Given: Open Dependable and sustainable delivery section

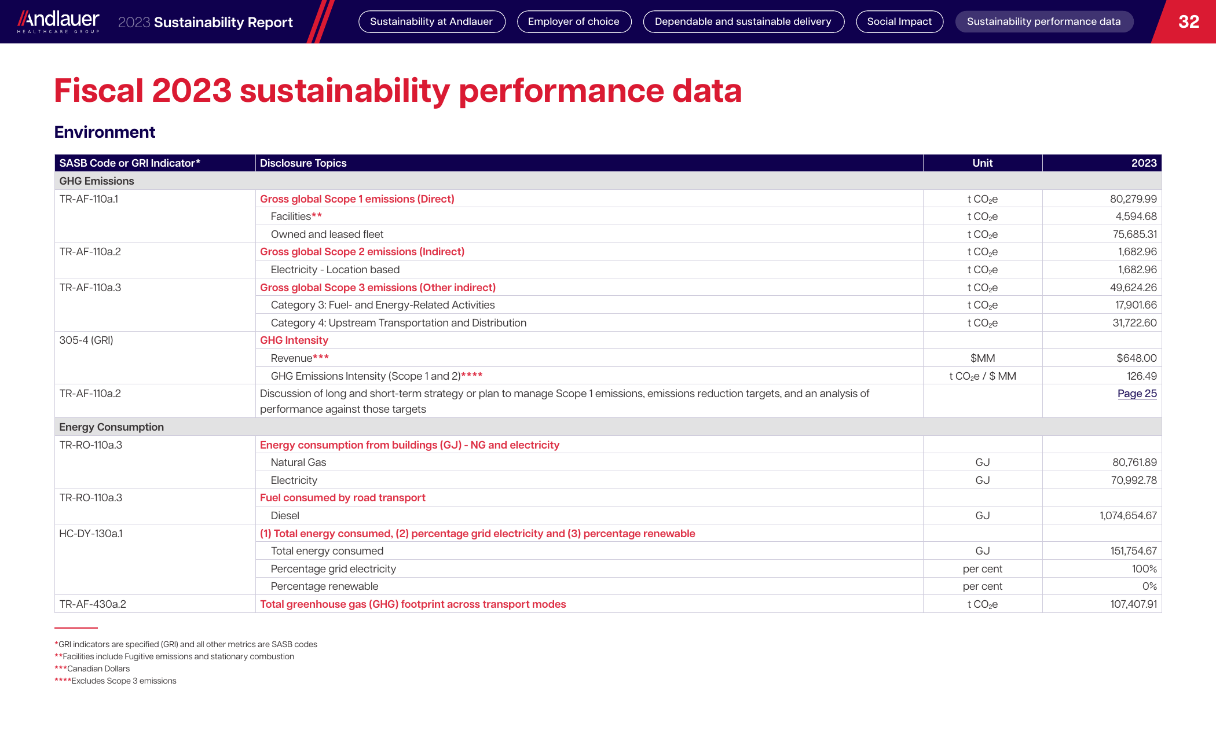Looking at the screenshot, I should [x=743, y=21].
